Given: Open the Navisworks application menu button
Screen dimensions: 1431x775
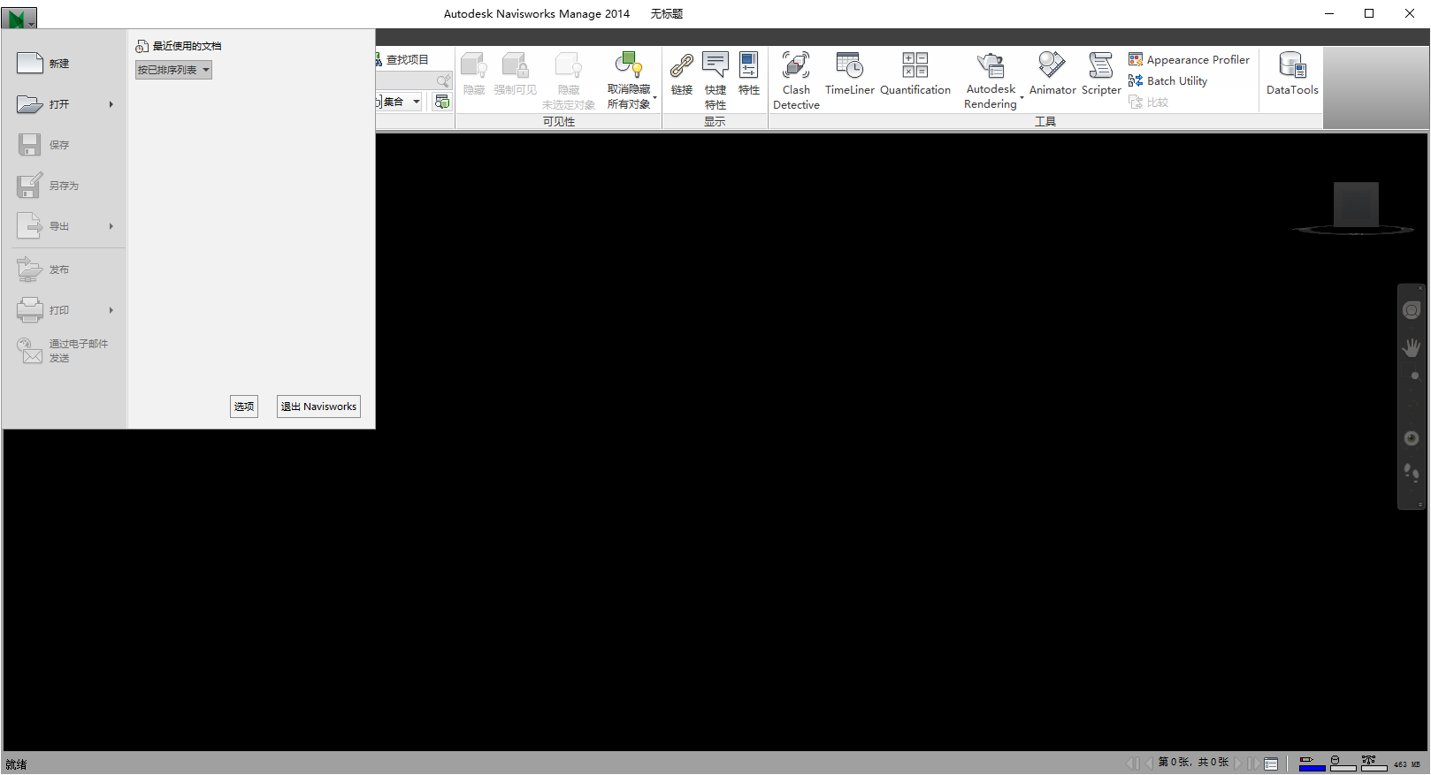Looking at the screenshot, I should coord(19,19).
